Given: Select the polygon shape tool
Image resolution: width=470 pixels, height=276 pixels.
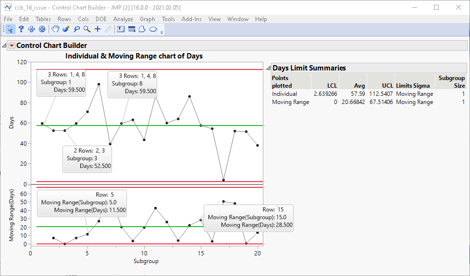Looking at the screenshot, I should click(x=142, y=29).
